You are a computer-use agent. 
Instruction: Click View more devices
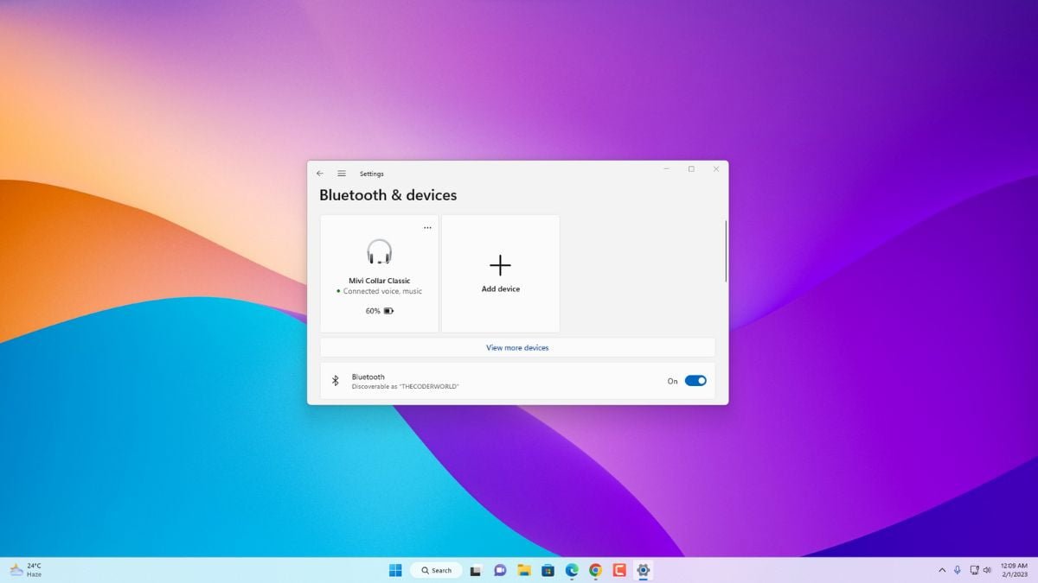point(516,347)
